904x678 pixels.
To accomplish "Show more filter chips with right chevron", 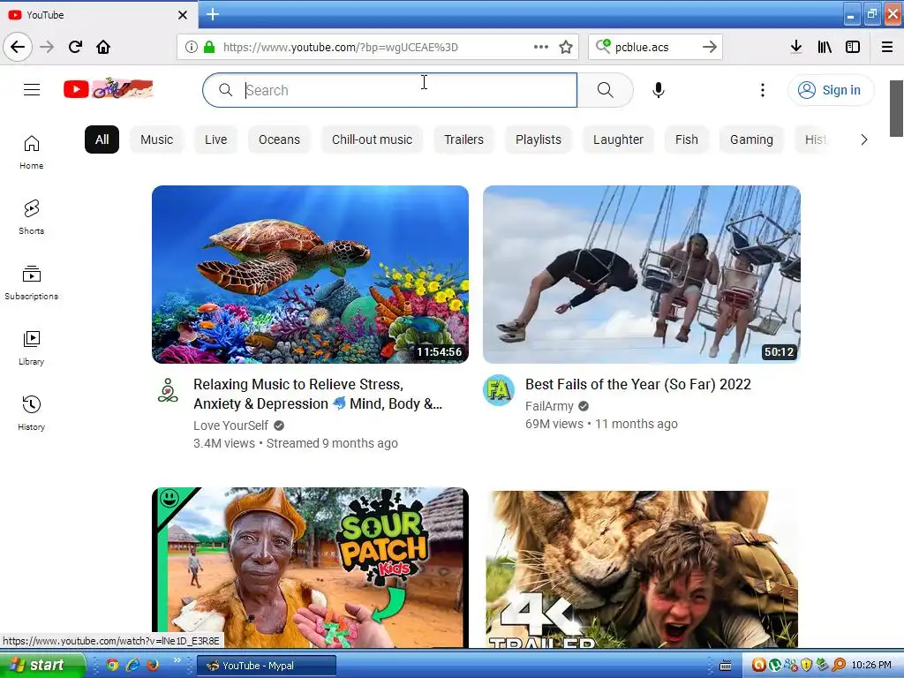I will [863, 139].
